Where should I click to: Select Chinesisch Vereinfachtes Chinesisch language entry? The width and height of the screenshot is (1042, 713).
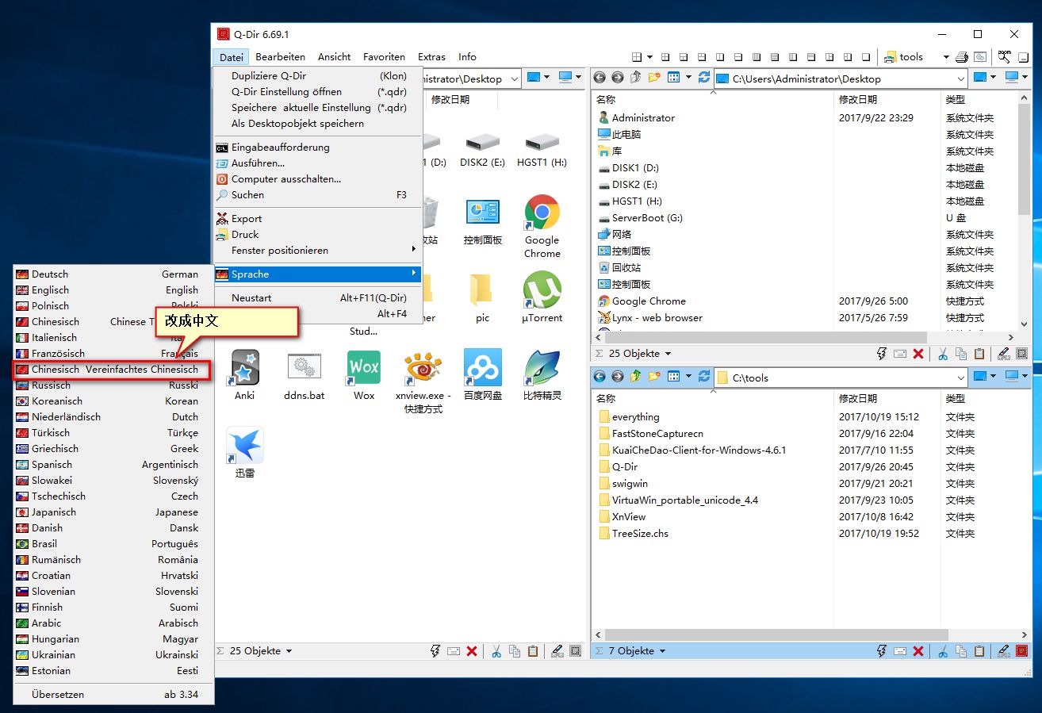point(113,370)
